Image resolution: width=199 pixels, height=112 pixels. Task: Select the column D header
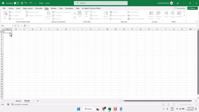click(32, 29)
